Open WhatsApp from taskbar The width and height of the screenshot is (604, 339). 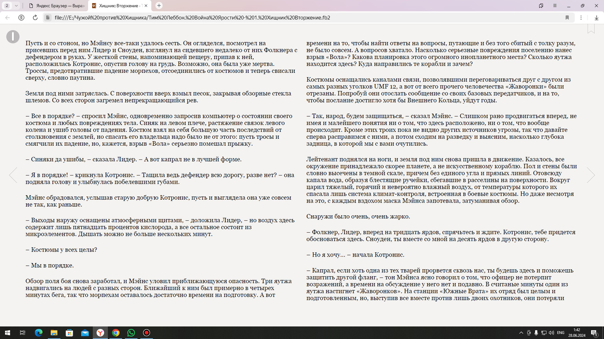coord(131,333)
